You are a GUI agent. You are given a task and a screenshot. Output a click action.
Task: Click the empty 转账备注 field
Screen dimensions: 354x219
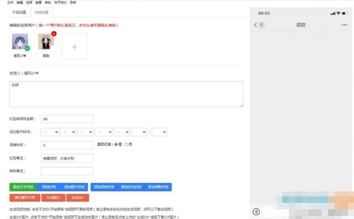[x=67, y=171]
